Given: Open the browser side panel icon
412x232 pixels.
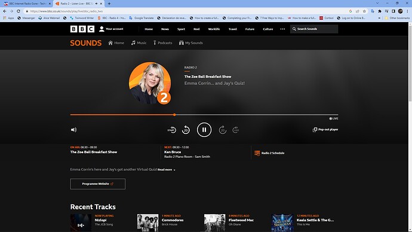Looking at the screenshot, I should (393, 11).
